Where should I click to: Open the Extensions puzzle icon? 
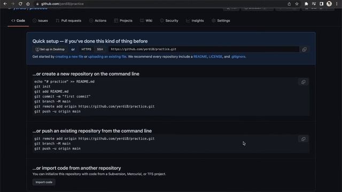pyautogui.click(x=306, y=4)
